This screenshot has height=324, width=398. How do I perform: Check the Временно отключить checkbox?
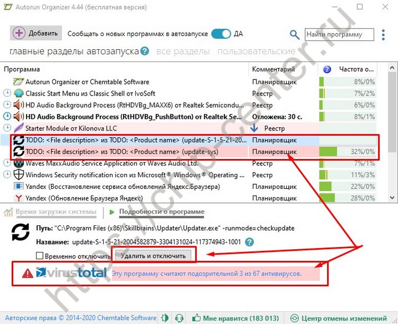tap(40, 256)
